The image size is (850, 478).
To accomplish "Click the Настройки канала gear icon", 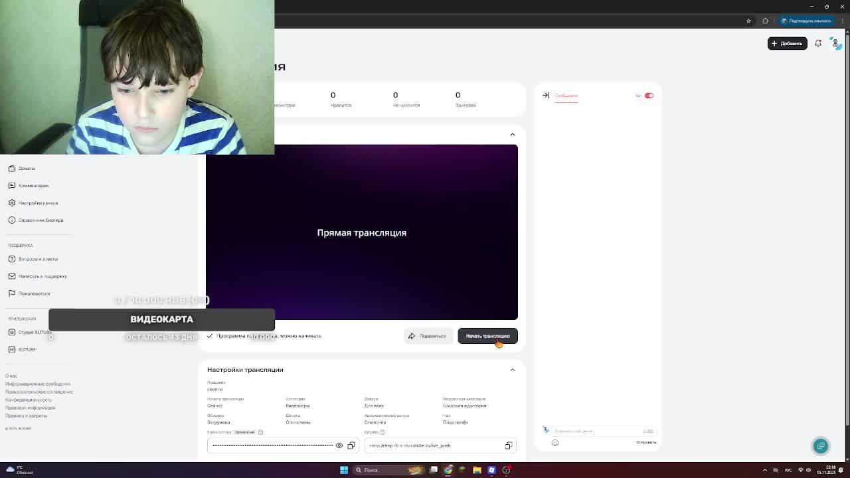I will pos(12,203).
